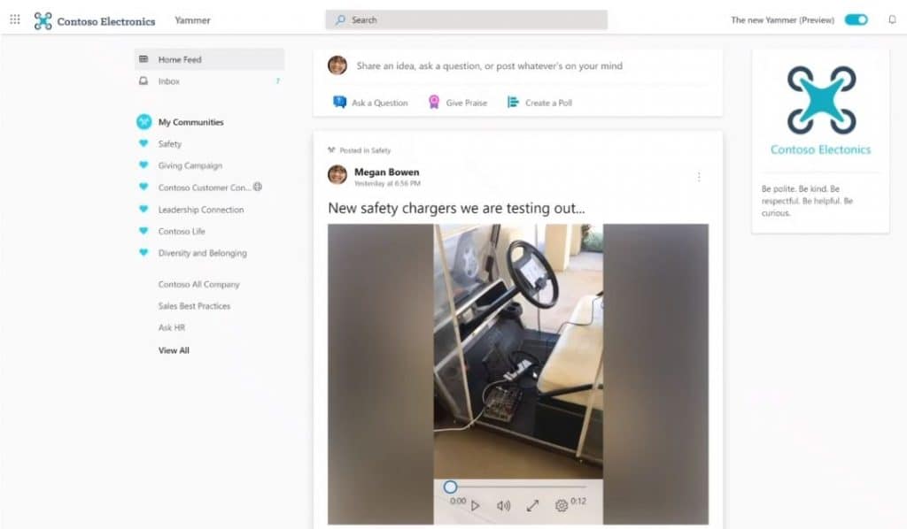Click the Safety community heart icon
The height and width of the screenshot is (529, 907).
[143, 143]
